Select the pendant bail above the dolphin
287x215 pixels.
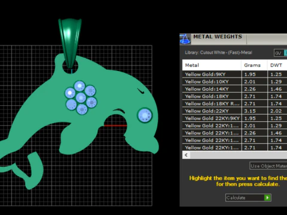coord(70,43)
